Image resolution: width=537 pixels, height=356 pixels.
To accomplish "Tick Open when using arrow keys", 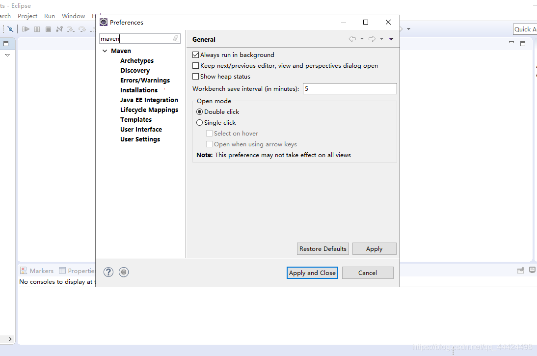I will tap(209, 144).
